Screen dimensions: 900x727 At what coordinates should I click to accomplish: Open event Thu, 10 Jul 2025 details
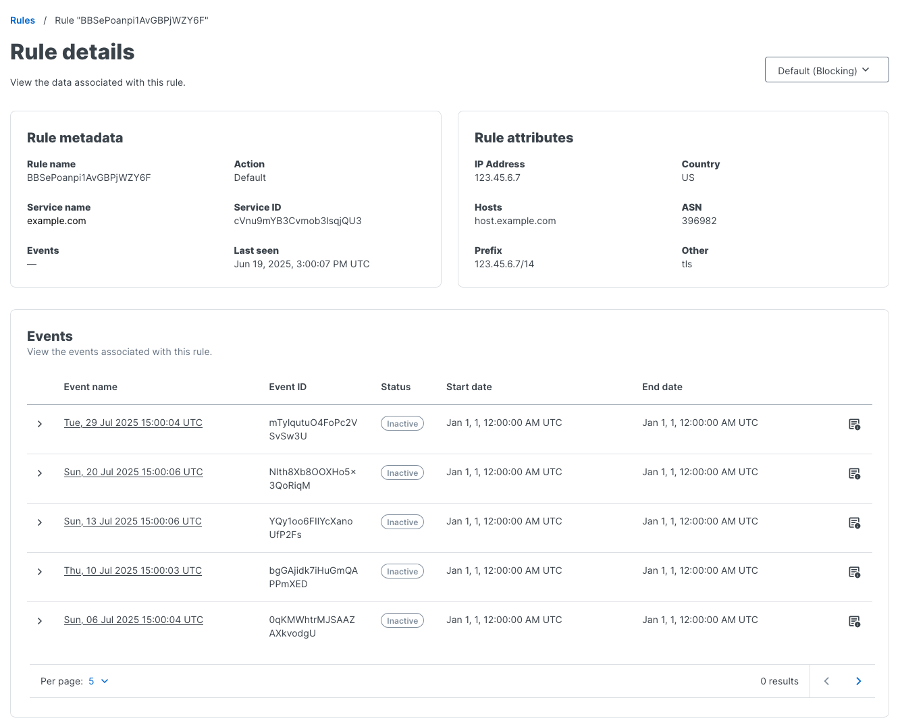point(132,570)
